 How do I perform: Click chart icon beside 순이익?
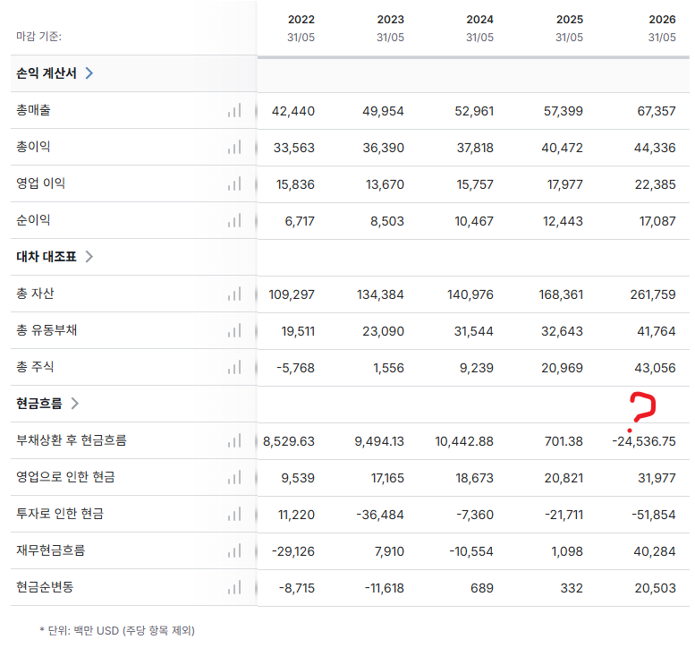point(234,220)
